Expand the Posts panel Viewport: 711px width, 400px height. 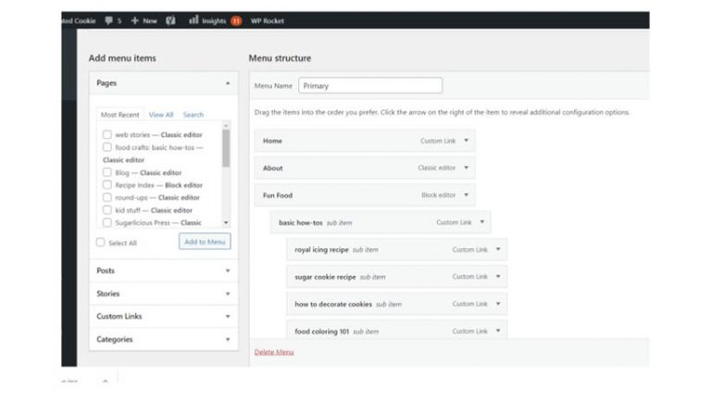[228, 271]
